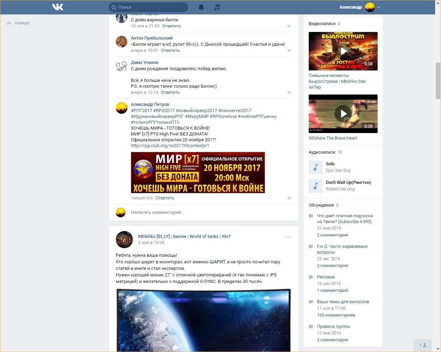
Task: Open the Видеозаписи section header
Action: (x=322, y=24)
